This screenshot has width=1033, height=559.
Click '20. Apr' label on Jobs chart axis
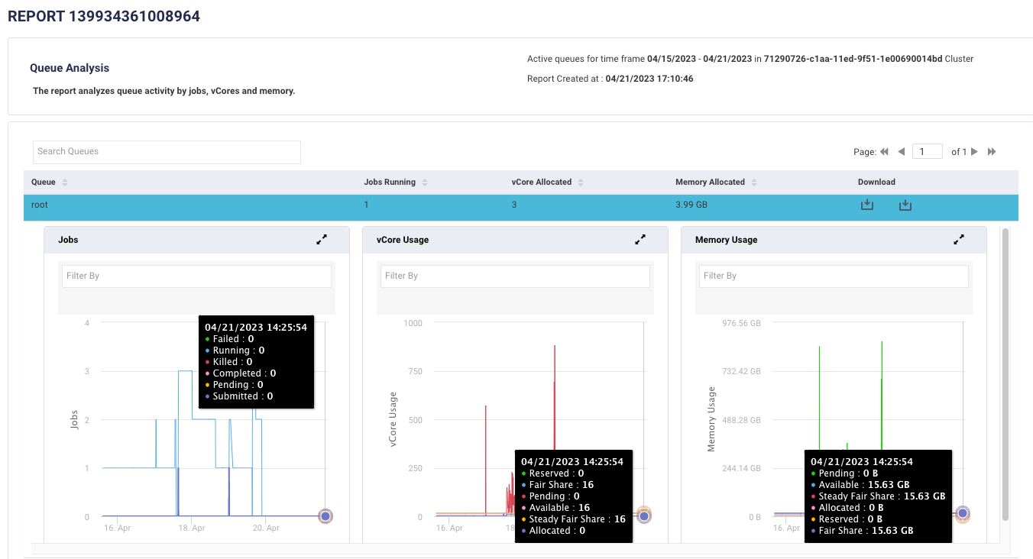[266, 528]
